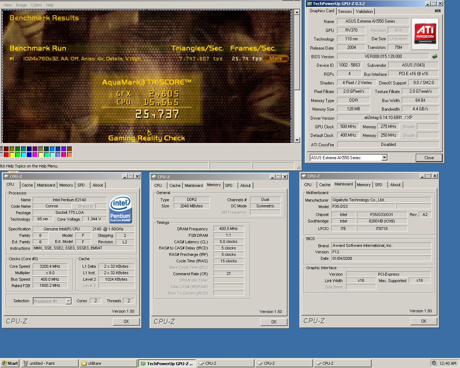This screenshot has width=460, height=368.
Task: Click the Command Rate value 2T
Action: pyautogui.click(x=229, y=273)
